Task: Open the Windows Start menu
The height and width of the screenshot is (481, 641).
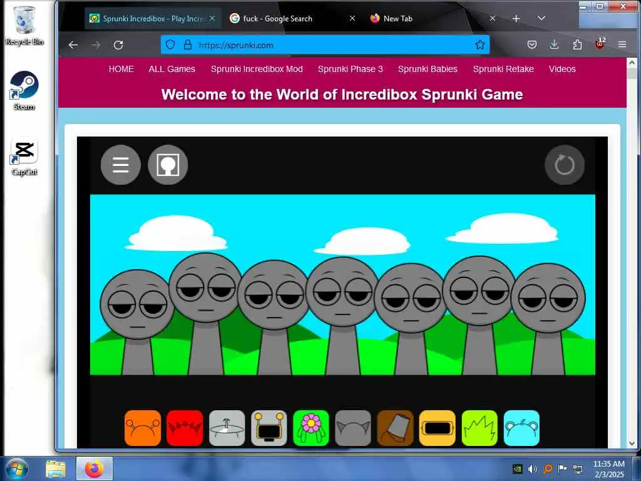Action: point(17,469)
